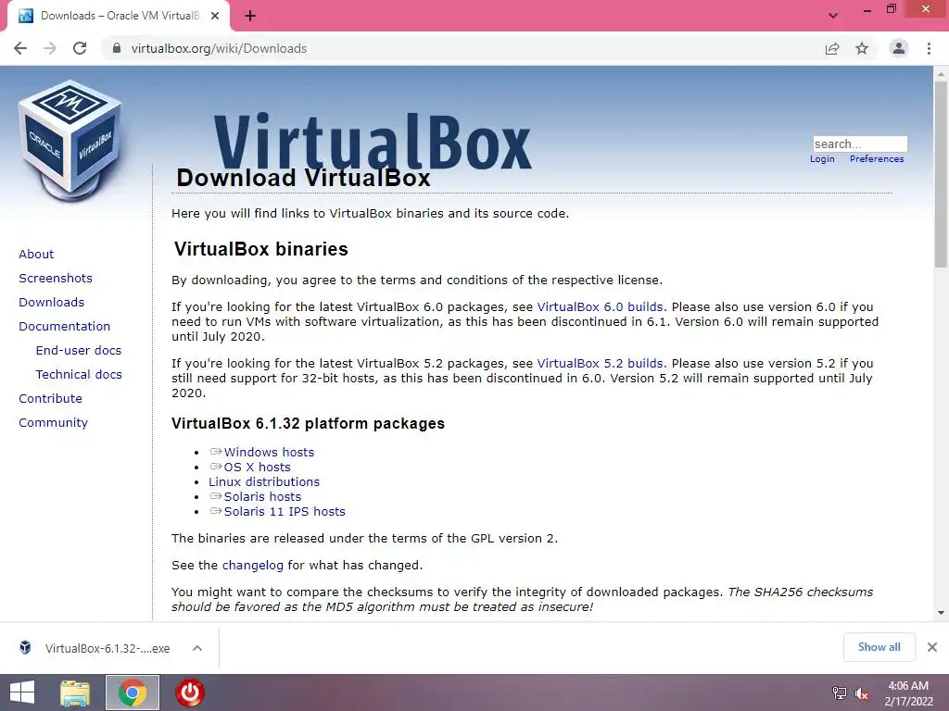Click the 'VirtualBox binaries' heading
The image size is (949, 711).
tap(260, 249)
